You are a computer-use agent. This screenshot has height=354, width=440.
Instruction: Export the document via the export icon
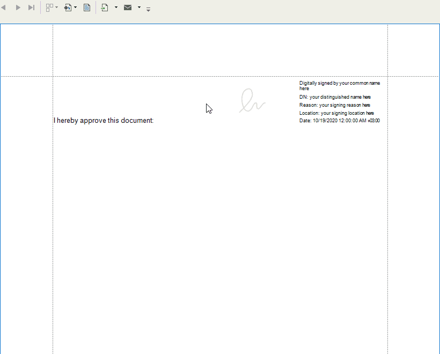tap(105, 8)
